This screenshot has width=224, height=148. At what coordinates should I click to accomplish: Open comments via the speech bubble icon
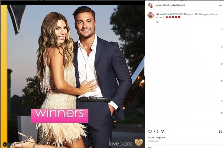point(156,131)
